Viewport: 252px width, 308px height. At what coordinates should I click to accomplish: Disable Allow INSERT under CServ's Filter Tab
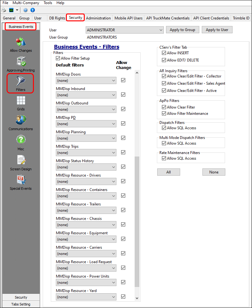point(164,53)
